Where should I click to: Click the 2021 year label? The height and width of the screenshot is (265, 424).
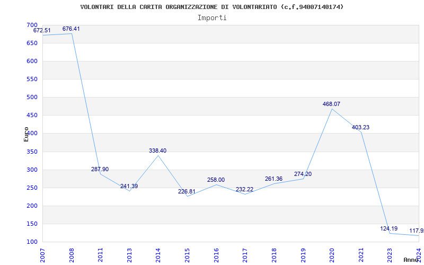[x=361, y=255]
